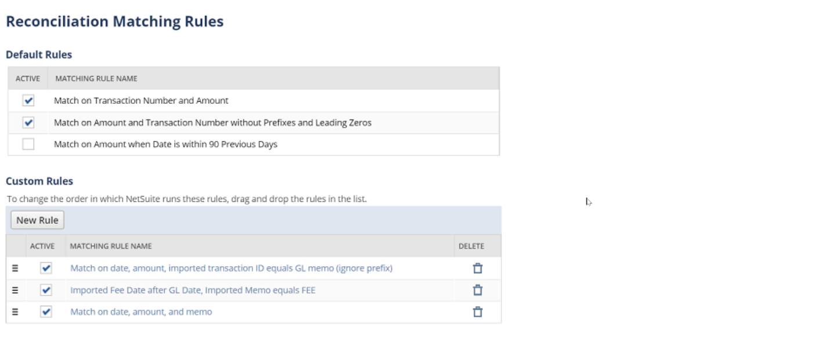
Task: Uncheck Match on Transaction Number and Amount
Action: point(28,101)
